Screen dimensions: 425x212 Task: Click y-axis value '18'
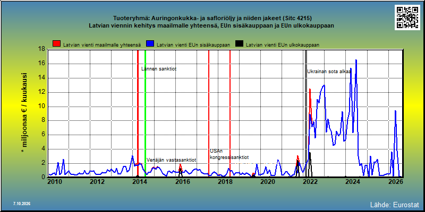[x=41, y=49]
